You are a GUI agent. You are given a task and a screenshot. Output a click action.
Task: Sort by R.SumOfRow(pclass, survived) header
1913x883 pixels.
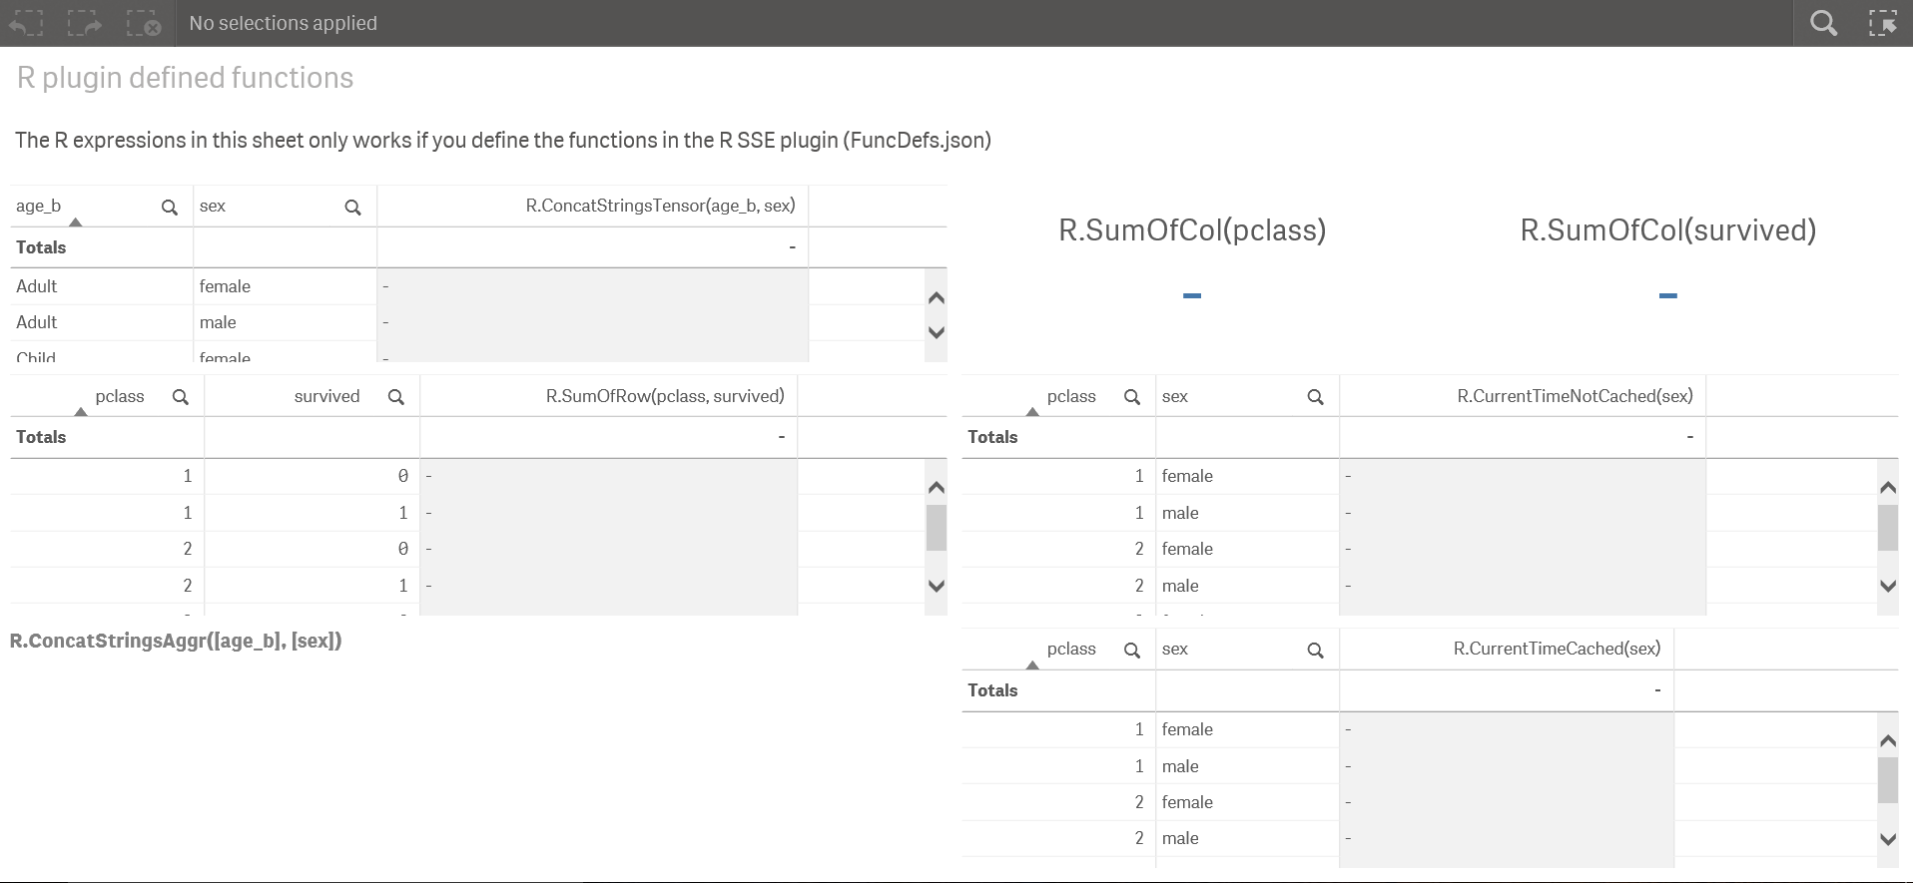(x=665, y=396)
